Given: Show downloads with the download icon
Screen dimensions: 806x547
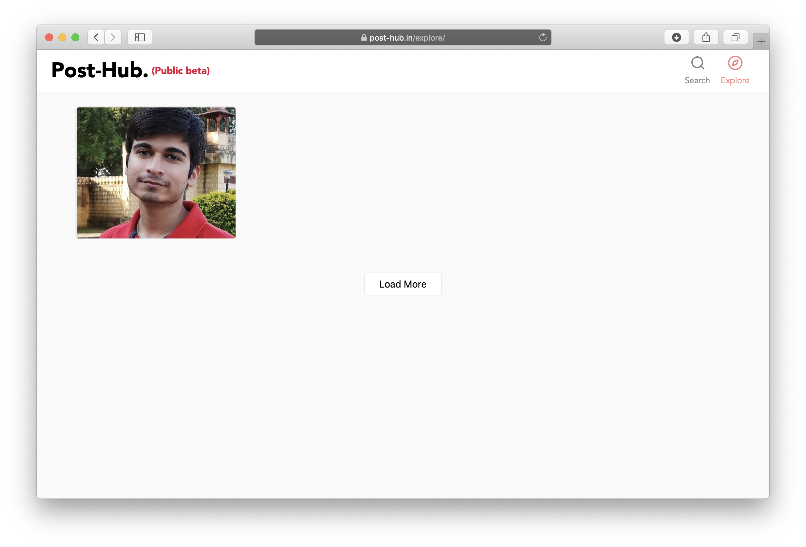Looking at the screenshot, I should pos(676,37).
